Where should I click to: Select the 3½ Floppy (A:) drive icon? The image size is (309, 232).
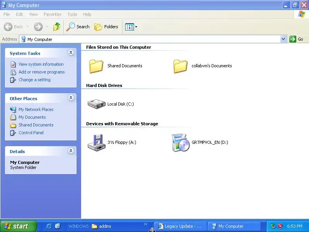click(96, 143)
